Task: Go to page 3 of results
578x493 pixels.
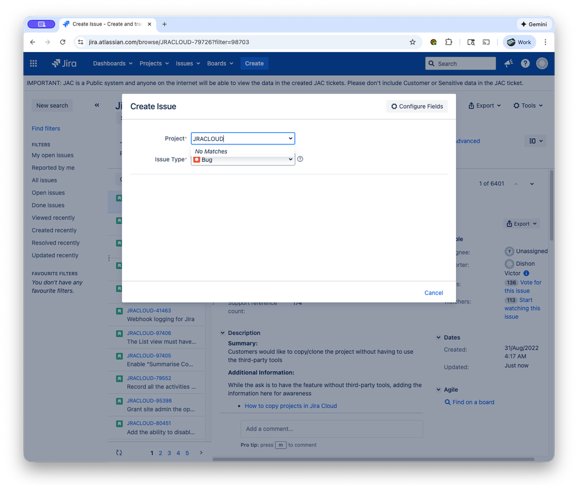Action: pos(169,453)
